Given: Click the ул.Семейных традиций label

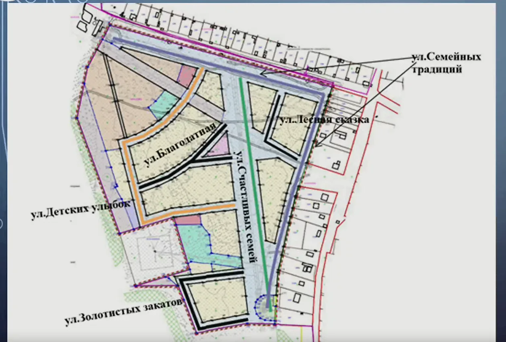Looking at the screenshot, I should click(446, 63).
